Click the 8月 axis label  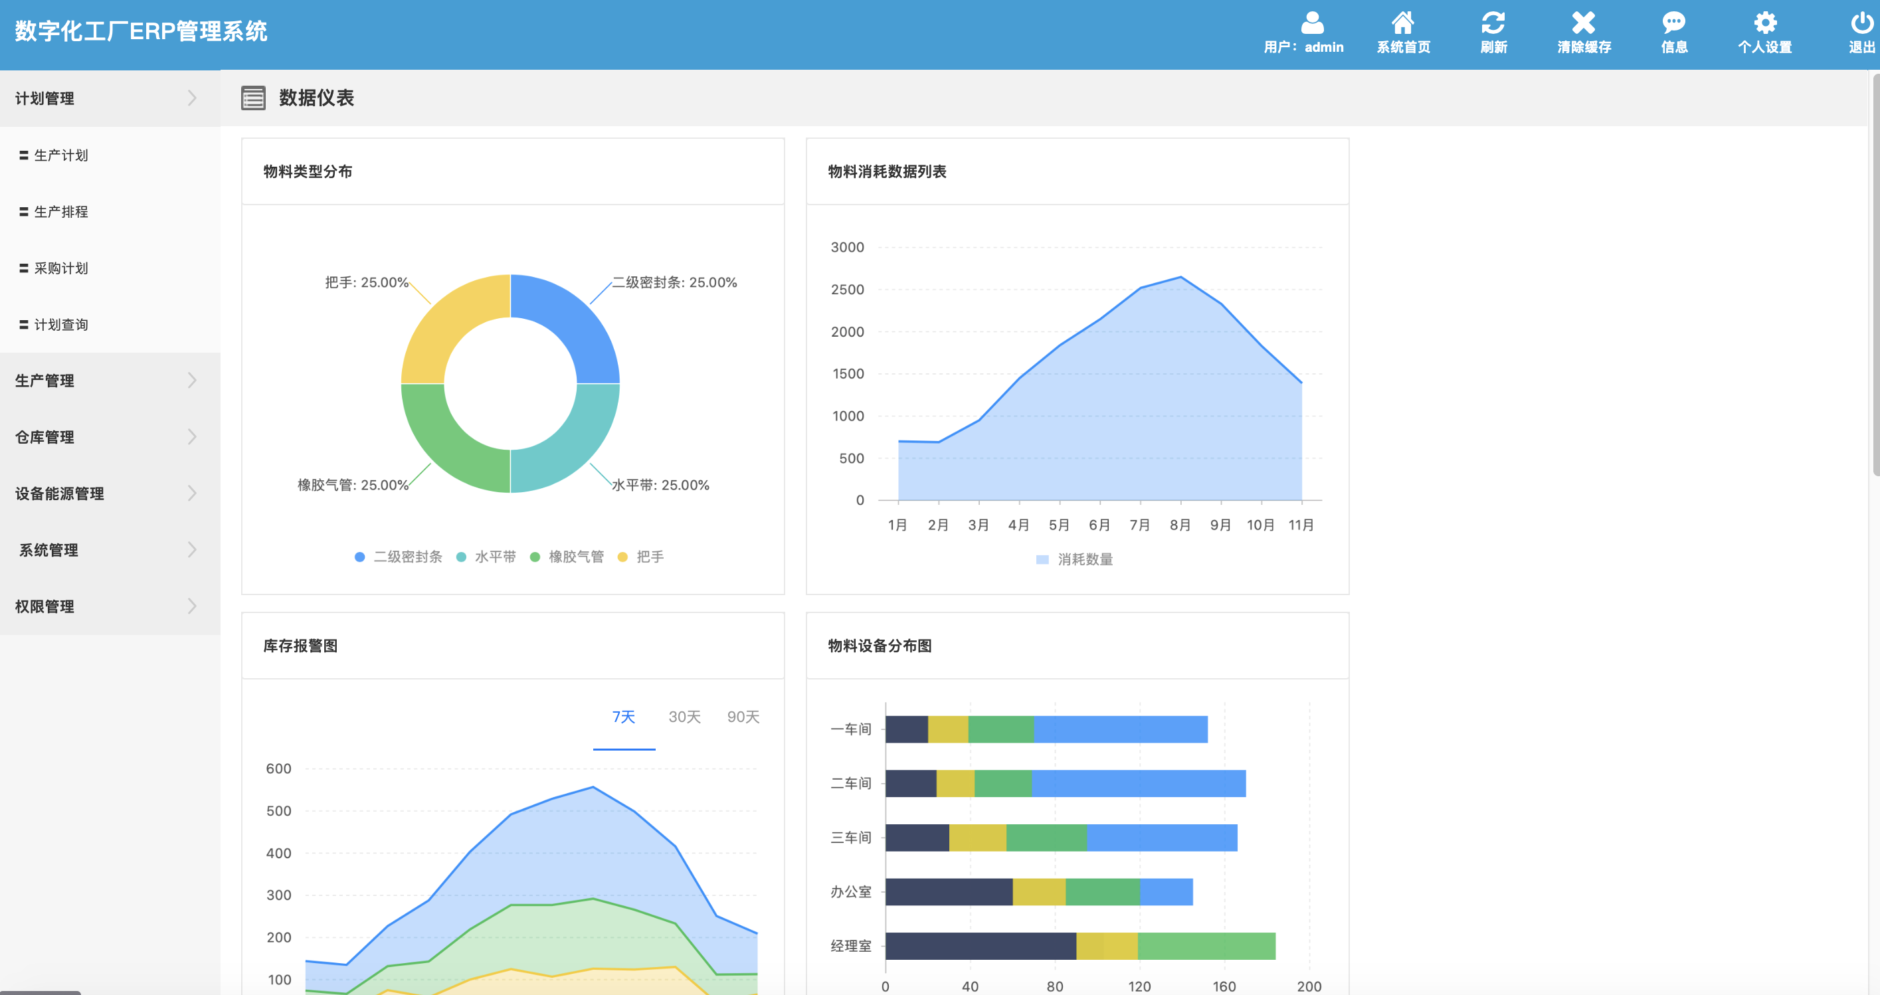1180,525
